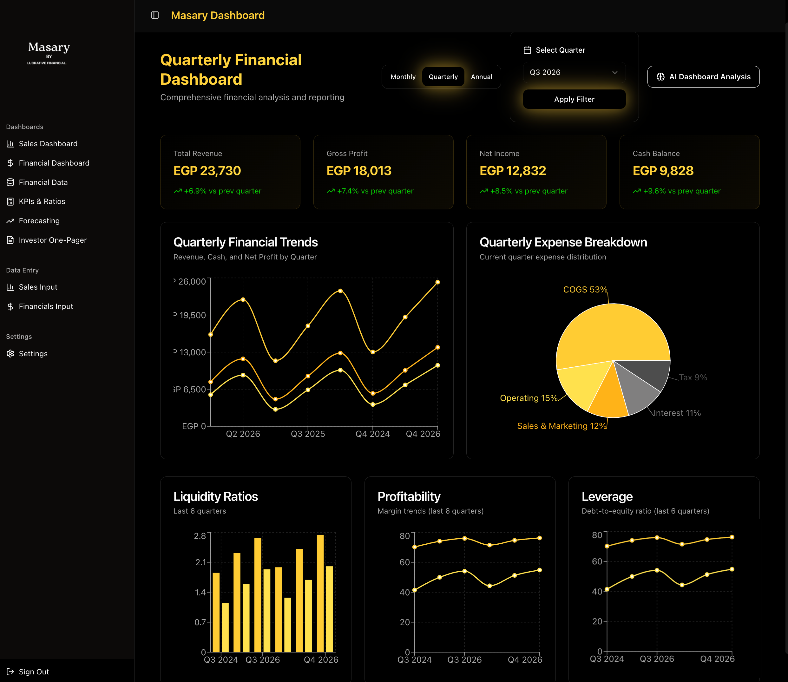Click the Masary Dashboard header title
Screen dimensions: 788x682
pos(218,15)
